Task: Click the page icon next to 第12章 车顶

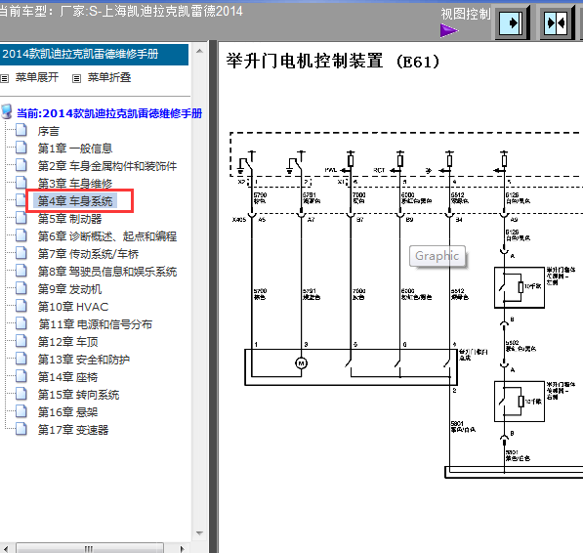Action: coord(21,341)
